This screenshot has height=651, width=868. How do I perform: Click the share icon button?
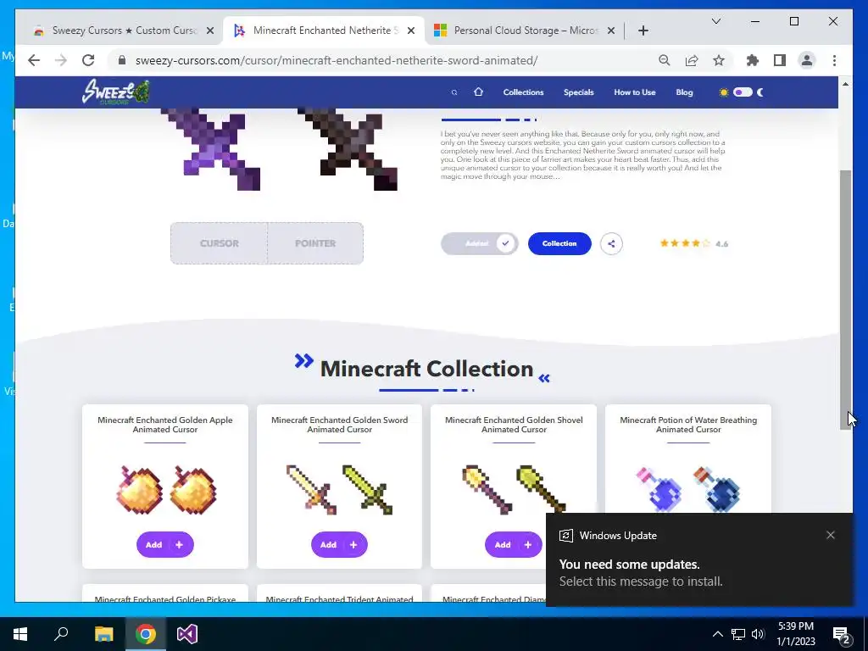(611, 243)
